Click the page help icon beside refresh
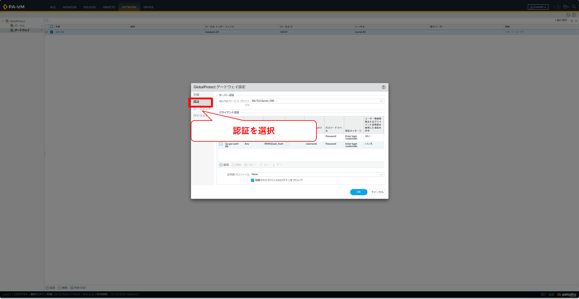The height and width of the screenshot is (299, 579). (x=574, y=15)
